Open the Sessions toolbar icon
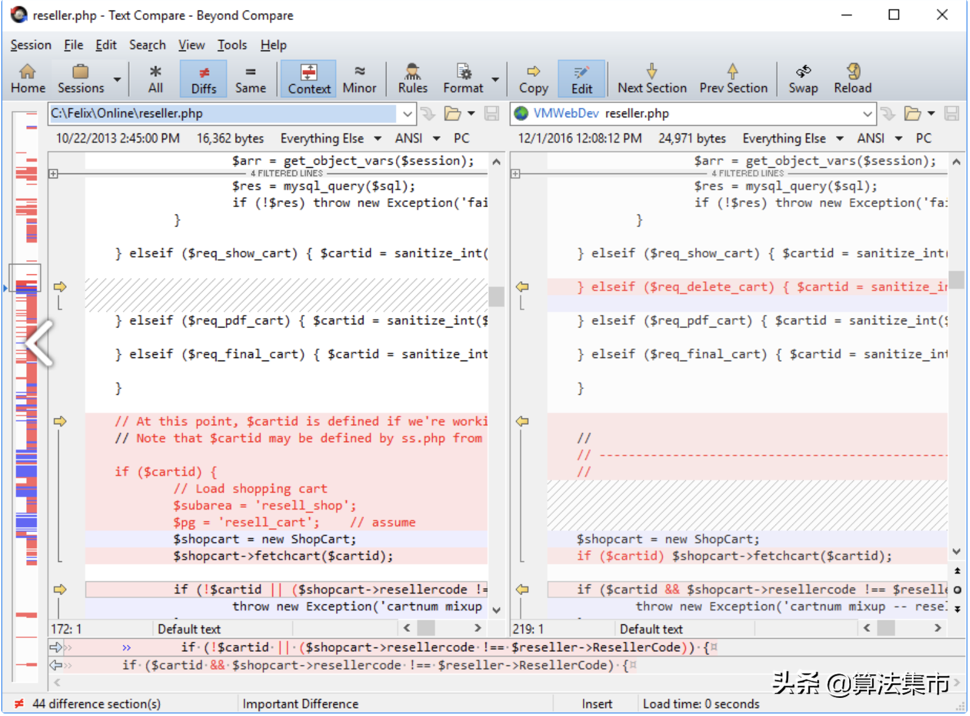This screenshot has width=970, height=716. click(80, 79)
